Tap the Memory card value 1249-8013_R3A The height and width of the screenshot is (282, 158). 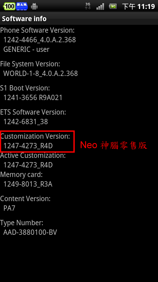[28, 184]
